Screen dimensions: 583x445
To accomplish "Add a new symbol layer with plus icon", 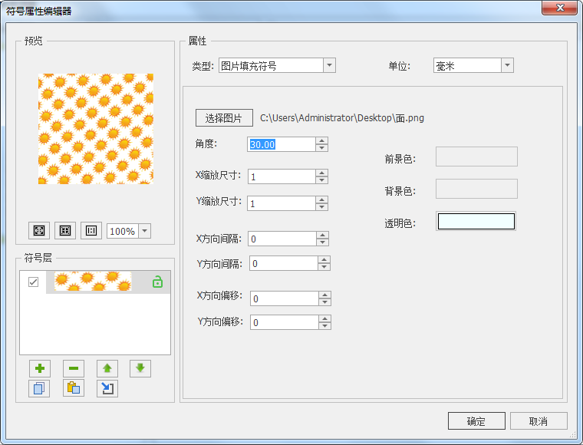I will pyautogui.click(x=39, y=368).
